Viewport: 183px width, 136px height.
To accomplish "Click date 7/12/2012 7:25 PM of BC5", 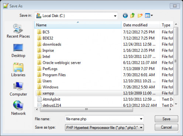I will point(139,32).
